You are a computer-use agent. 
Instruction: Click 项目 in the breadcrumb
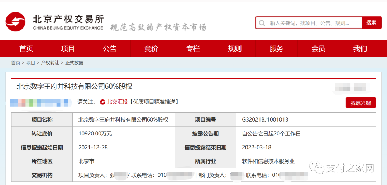coord(30,63)
